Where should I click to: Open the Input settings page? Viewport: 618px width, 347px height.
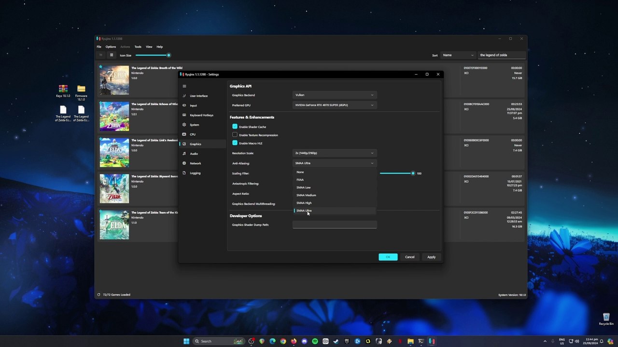pos(193,106)
